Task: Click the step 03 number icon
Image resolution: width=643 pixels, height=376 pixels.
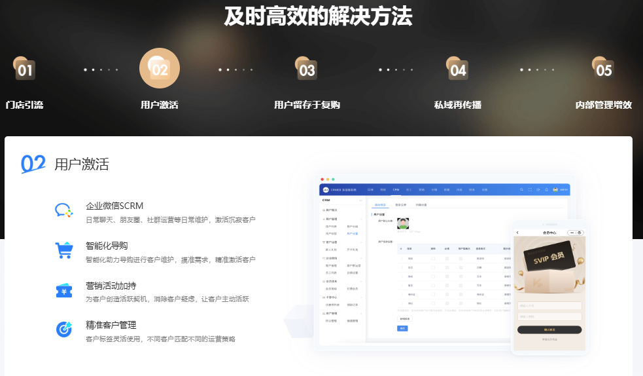Action: 307,69
